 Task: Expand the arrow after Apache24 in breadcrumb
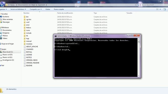click(46, 5)
